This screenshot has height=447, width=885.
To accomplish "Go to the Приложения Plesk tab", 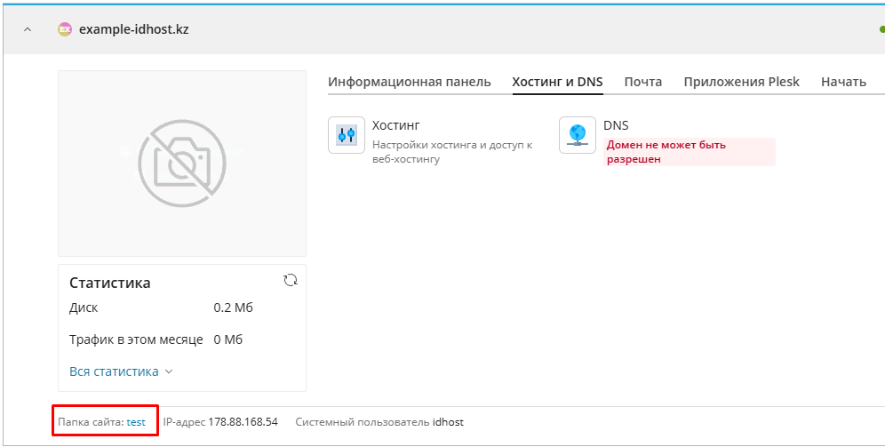I will (741, 82).
